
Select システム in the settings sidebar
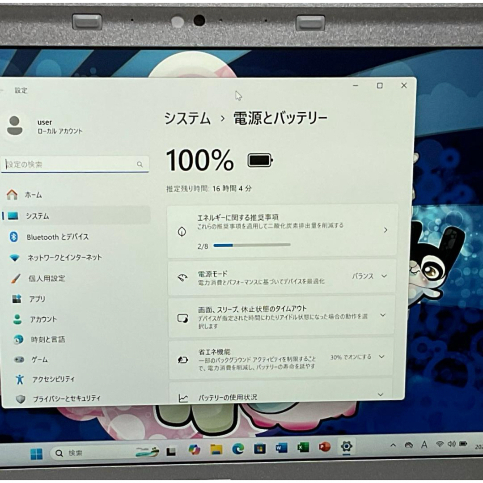[x=76, y=216]
